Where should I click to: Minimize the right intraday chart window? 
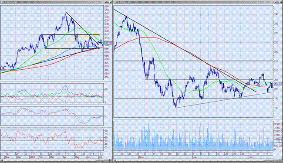pyautogui.click(x=276, y=2)
